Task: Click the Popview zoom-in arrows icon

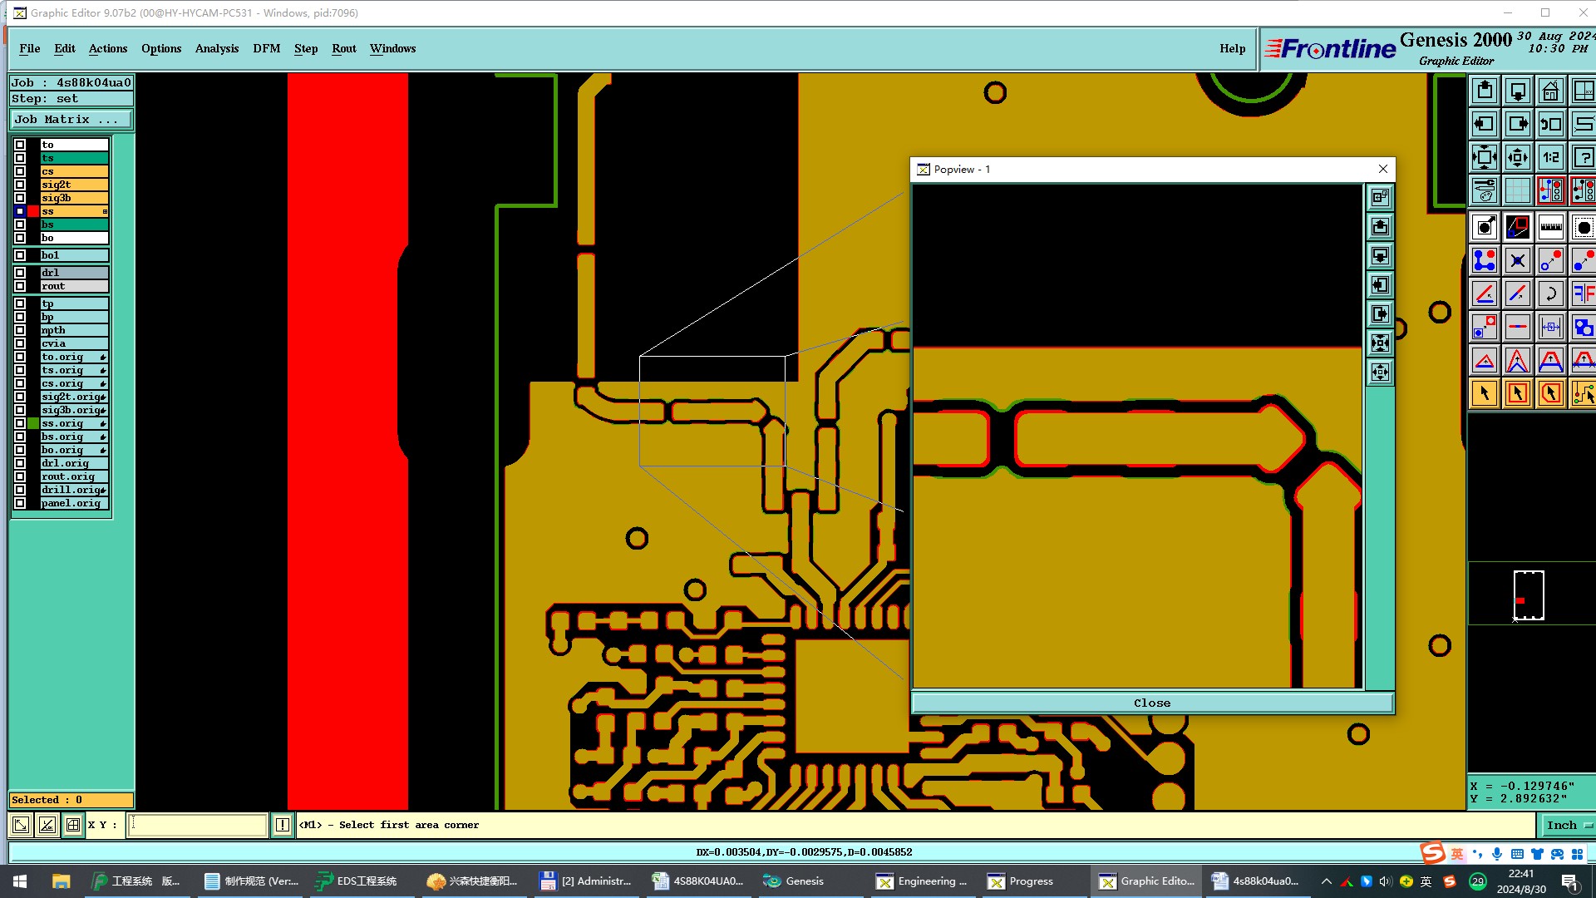Action: [x=1380, y=343]
